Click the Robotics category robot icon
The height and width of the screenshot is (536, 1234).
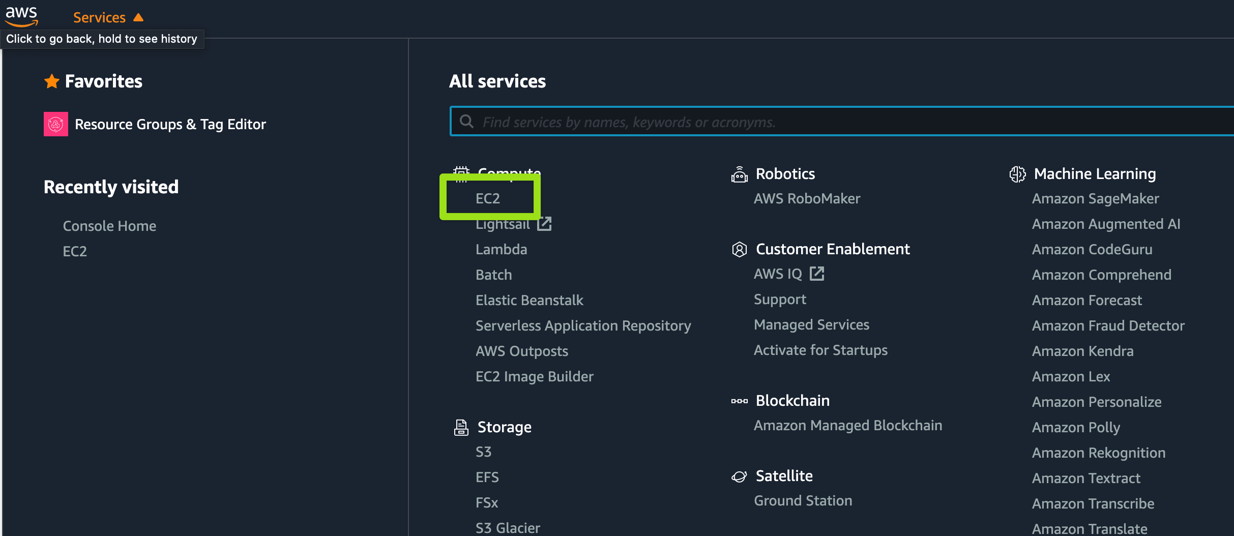point(739,174)
